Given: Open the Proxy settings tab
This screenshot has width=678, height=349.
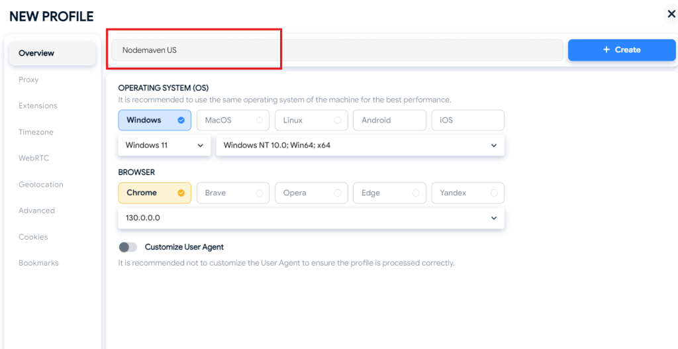Looking at the screenshot, I should [28, 79].
